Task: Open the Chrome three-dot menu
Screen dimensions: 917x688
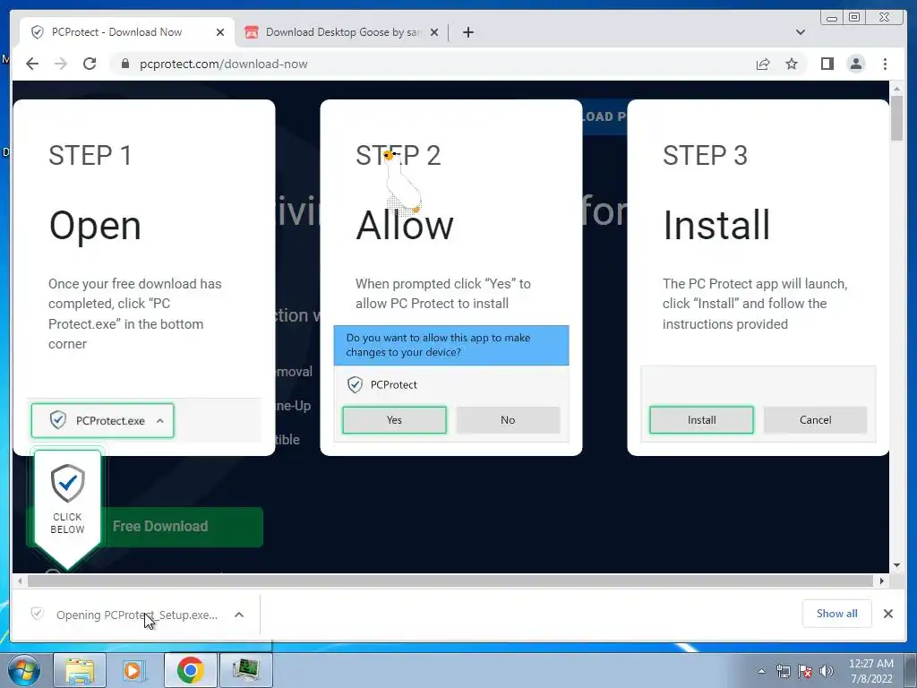Action: (x=885, y=64)
